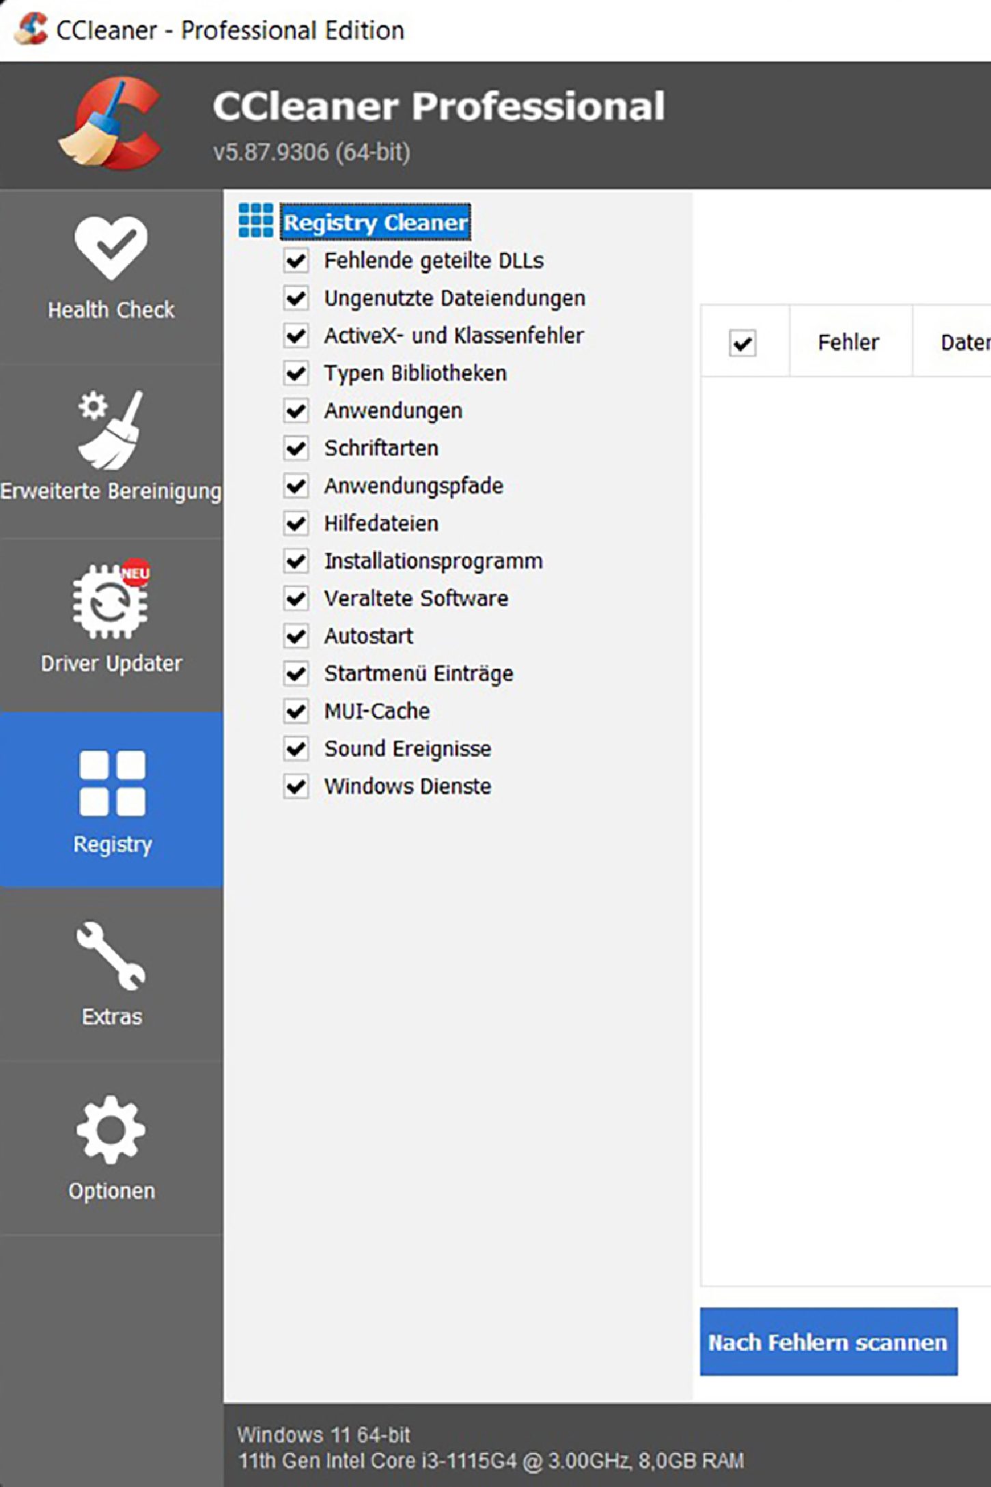Toggle ActiveX- und Klassenfehler checkbox

click(x=296, y=335)
